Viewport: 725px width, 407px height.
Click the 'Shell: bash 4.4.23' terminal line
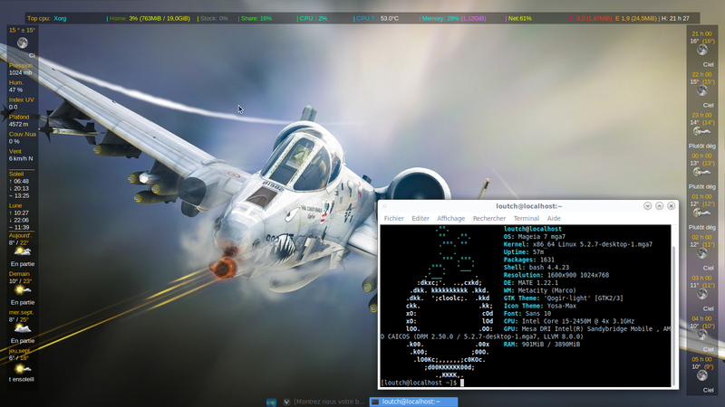pyautogui.click(x=536, y=267)
